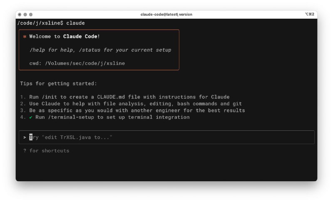
Task: Minimize the terminal with middle window button
Action: pyautogui.click(x=25, y=15)
